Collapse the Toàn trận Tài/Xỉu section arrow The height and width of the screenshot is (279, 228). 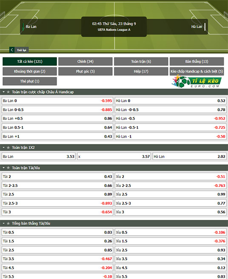pos(3,168)
